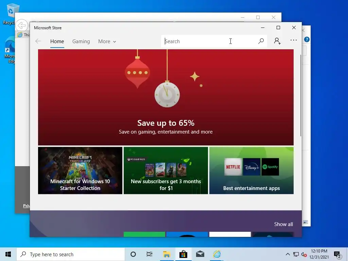Screen dimensions: 348x261
Task: Open File Explorer from the taskbar
Action: [x=167, y=254]
